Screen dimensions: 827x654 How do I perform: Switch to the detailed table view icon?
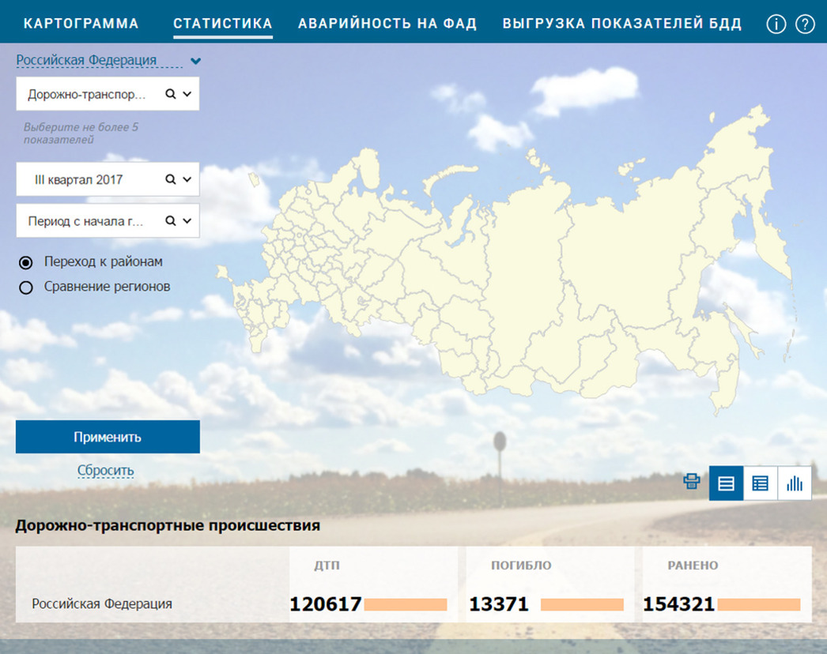[760, 483]
